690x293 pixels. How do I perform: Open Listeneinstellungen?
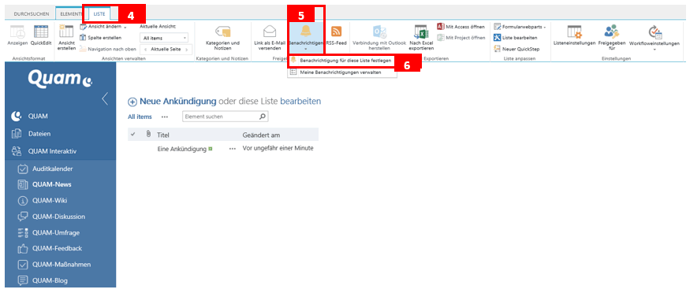[x=574, y=35]
